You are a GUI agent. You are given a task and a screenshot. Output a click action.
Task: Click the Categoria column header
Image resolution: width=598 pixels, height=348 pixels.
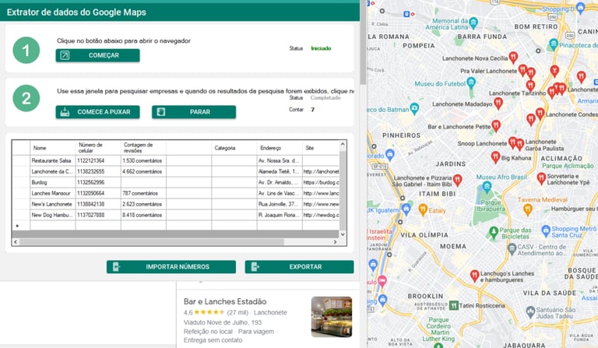234,148
